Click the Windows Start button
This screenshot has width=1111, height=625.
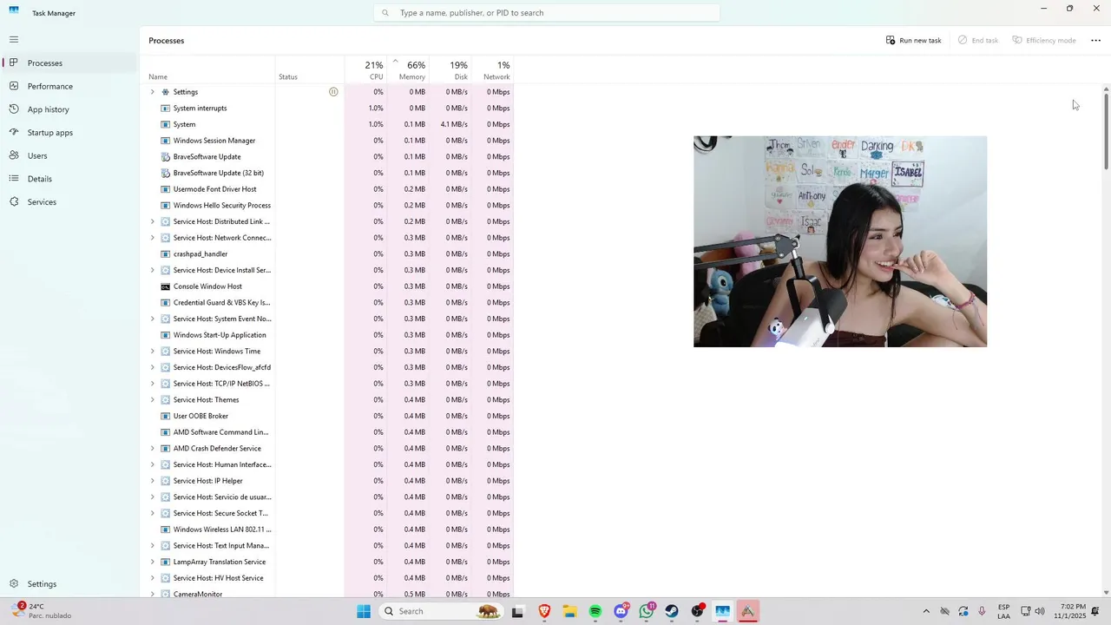click(x=364, y=611)
